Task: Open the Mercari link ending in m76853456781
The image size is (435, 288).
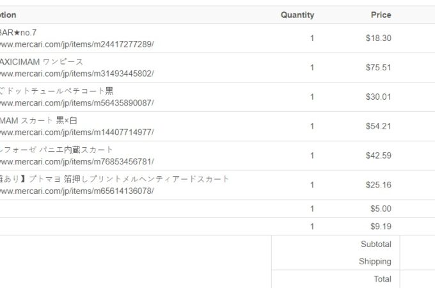Action: [x=77, y=162]
